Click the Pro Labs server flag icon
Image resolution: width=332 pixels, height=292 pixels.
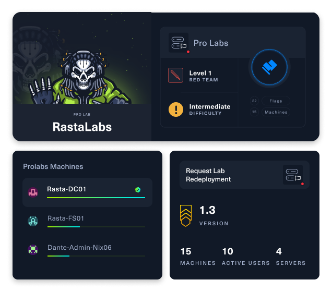coord(179,43)
